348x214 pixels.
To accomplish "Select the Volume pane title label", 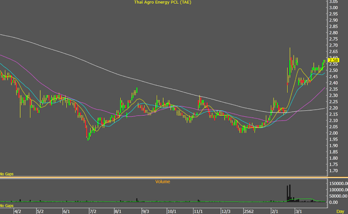I will [x=163, y=181].
